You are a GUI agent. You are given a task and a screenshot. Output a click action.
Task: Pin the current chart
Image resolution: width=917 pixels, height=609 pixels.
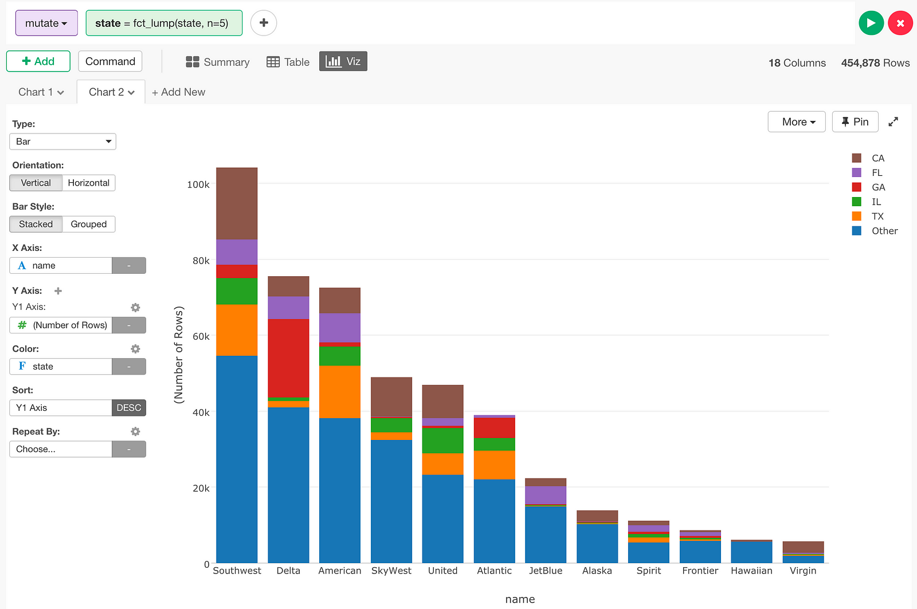pos(855,122)
